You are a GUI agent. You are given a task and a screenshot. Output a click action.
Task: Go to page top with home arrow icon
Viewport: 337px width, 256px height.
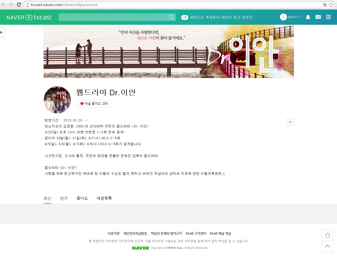pos(328,235)
